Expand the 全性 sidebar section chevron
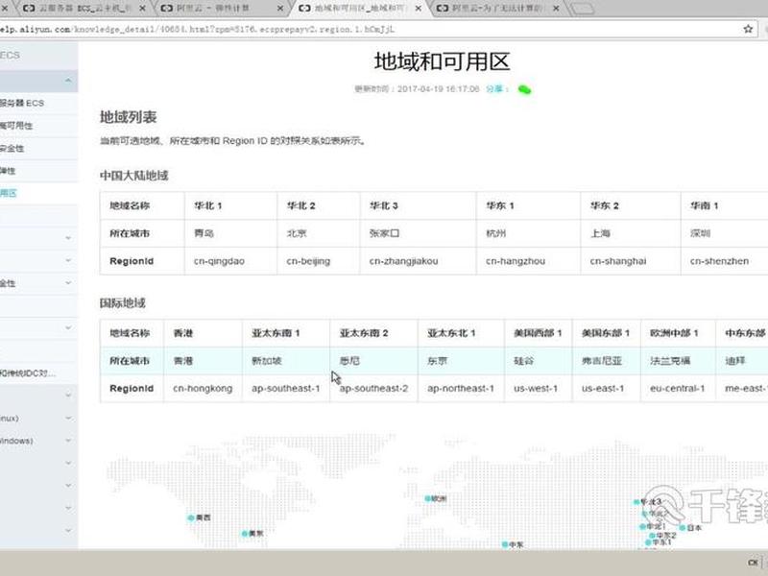This screenshot has width=768, height=576. [68, 283]
